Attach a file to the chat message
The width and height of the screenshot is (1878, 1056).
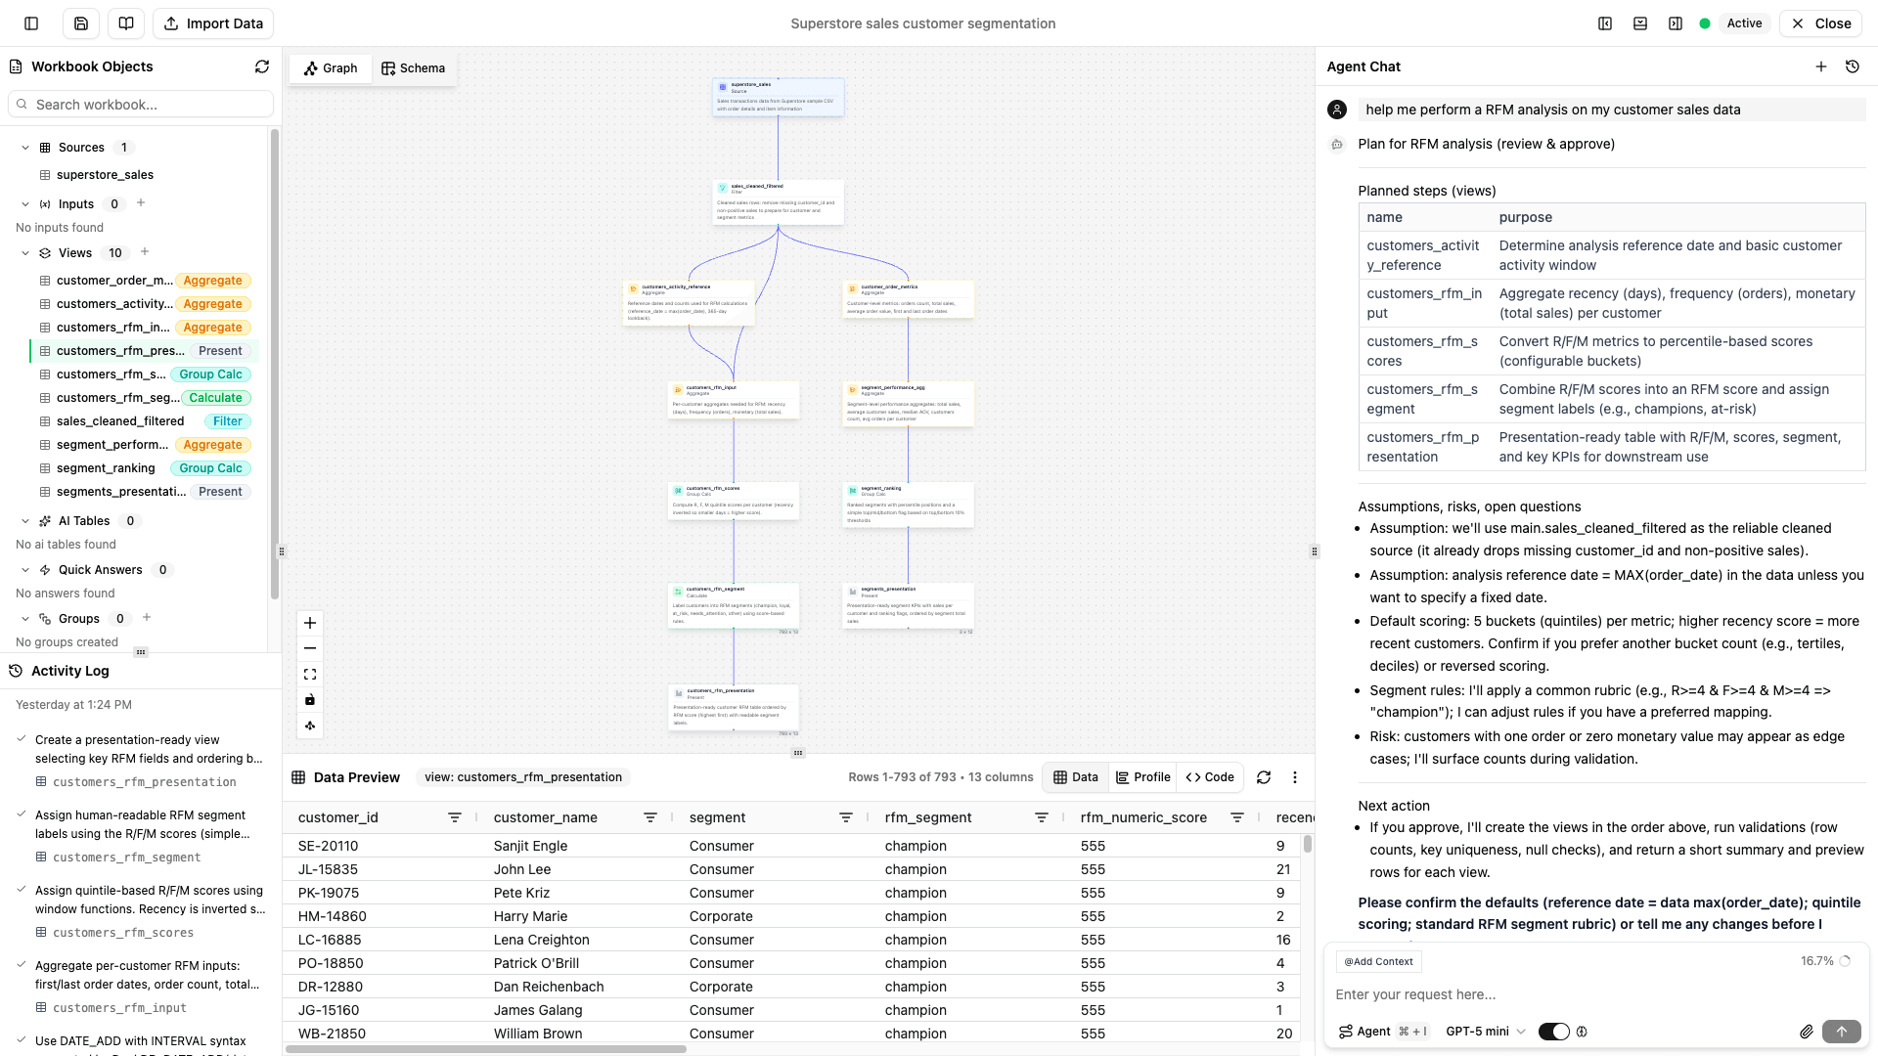click(x=1808, y=1032)
